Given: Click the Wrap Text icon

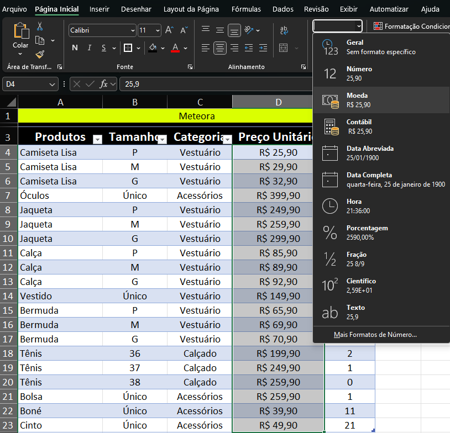Looking at the screenshot, I should 284,30.
